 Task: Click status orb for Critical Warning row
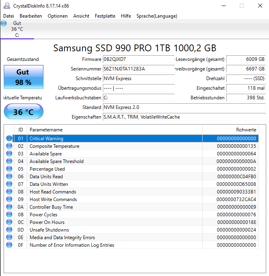[9, 138]
